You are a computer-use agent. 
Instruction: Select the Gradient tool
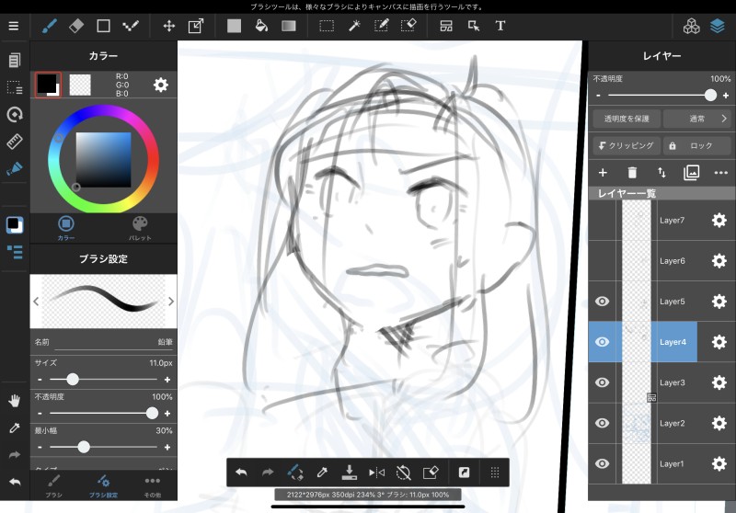[289, 26]
